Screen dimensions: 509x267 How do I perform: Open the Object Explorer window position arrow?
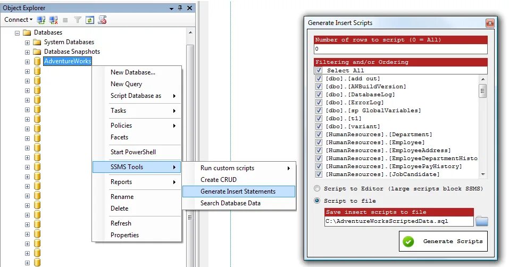point(171,9)
